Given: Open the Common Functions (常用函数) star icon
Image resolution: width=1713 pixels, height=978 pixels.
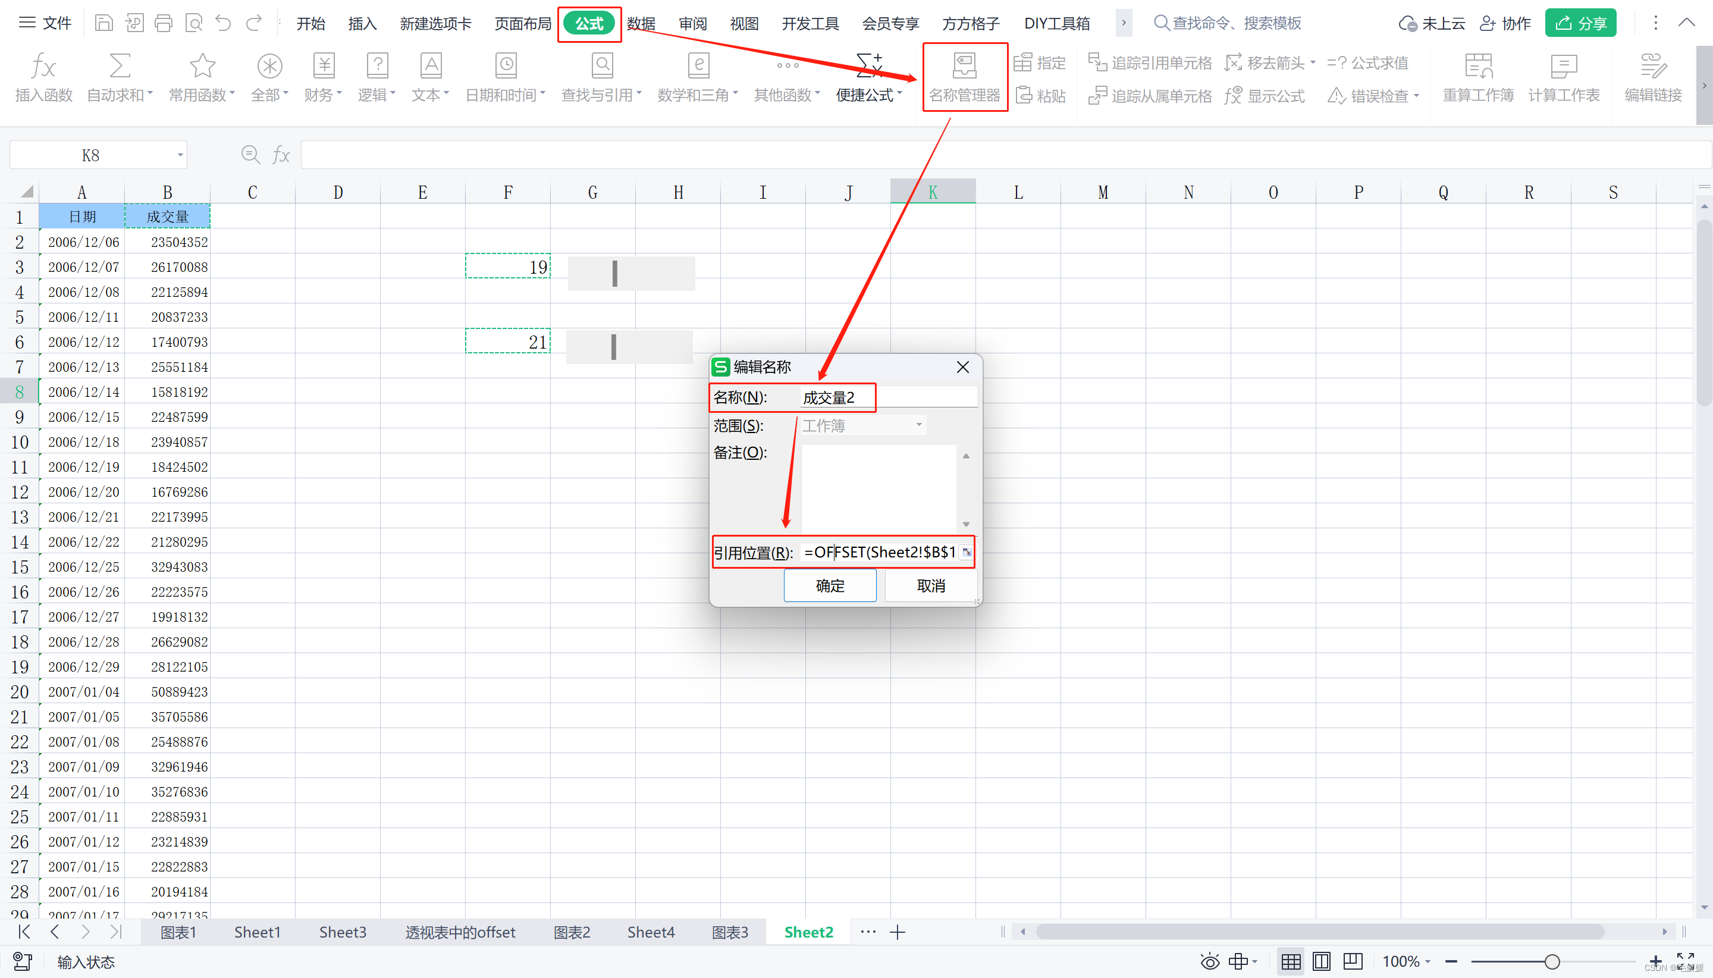Looking at the screenshot, I should click(x=202, y=78).
